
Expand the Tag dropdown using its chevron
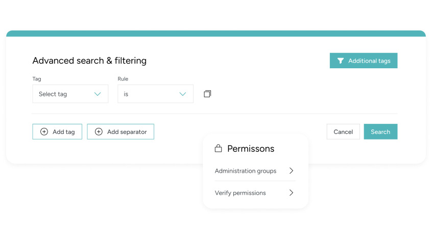click(98, 94)
